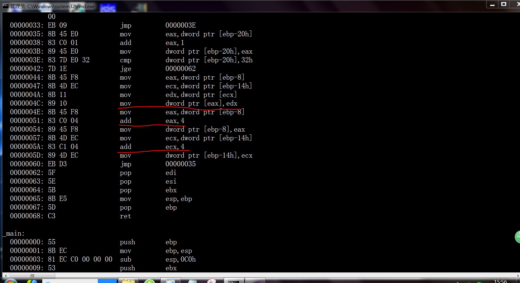The height and width of the screenshot is (283, 520).
Task: Click the window title text 'C:\Windows\system32\cmd.exe'
Action: pyautogui.click(x=61, y=6)
